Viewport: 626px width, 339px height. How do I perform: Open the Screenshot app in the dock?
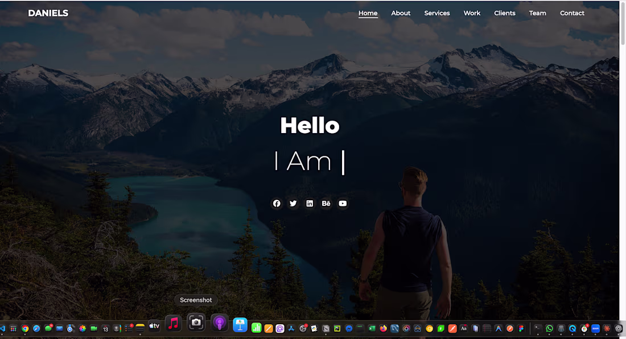tap(196, 323)
